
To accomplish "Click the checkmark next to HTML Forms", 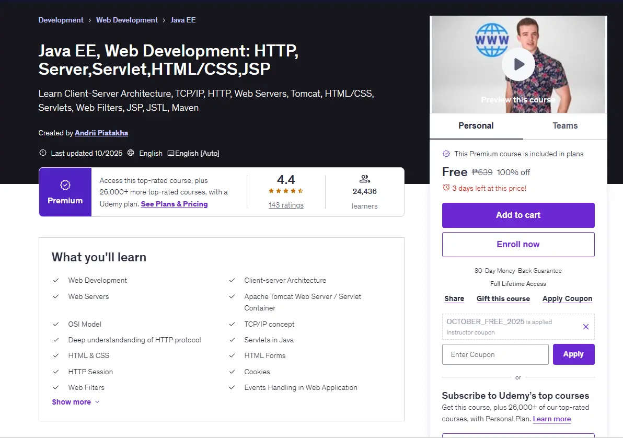I will (232, 356).
